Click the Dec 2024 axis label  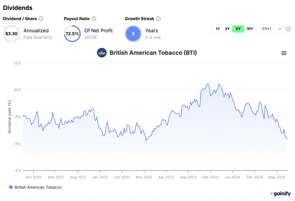point(255,177)
